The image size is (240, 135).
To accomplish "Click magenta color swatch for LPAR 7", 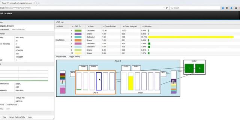I will 78,43.
